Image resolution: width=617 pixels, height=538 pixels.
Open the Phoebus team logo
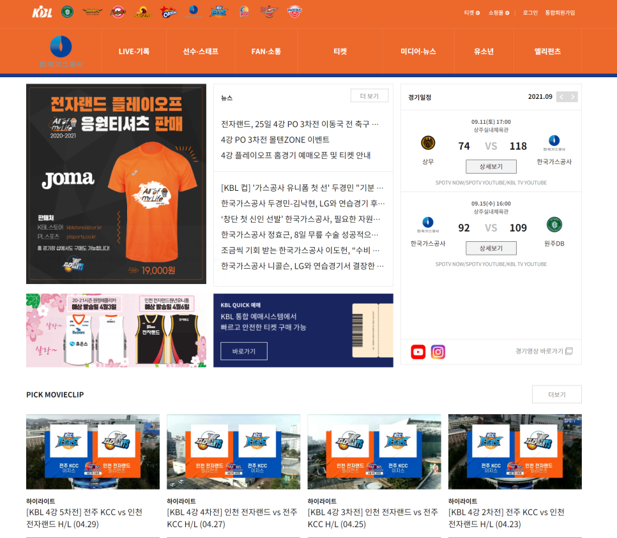point(294,11)
